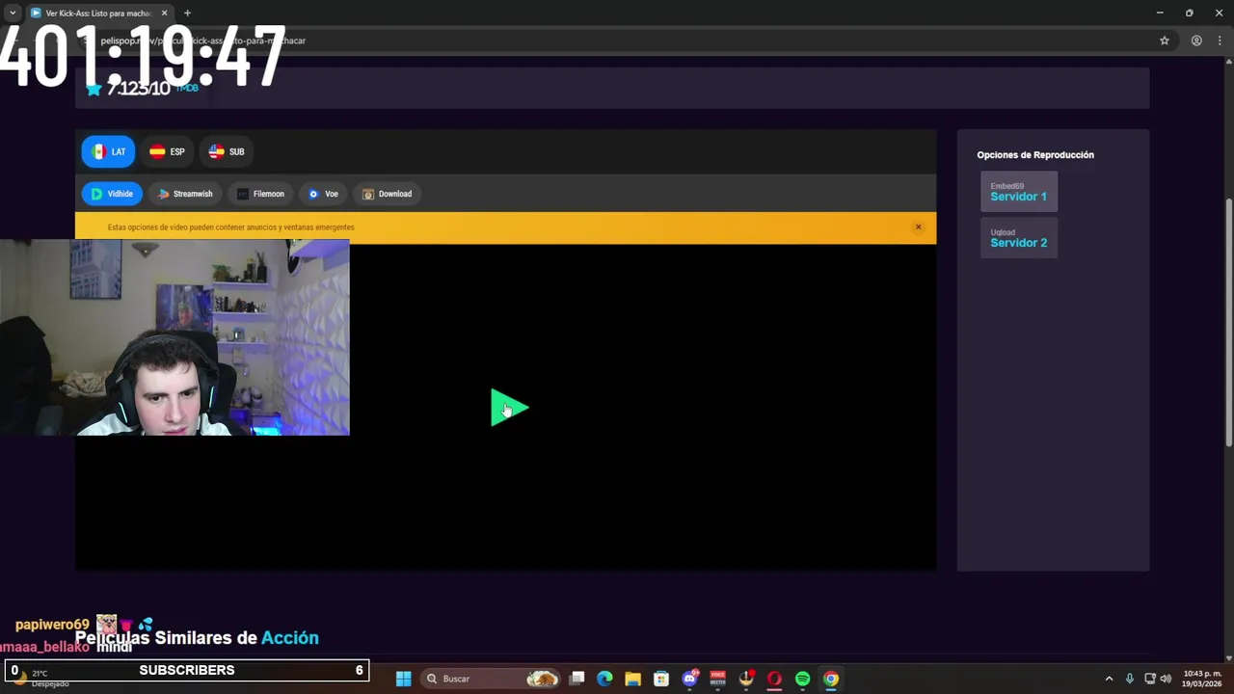Open Voicemeeter from the taskbar
The width and height of the screenshot is (1234, 694).
[717, 679]
